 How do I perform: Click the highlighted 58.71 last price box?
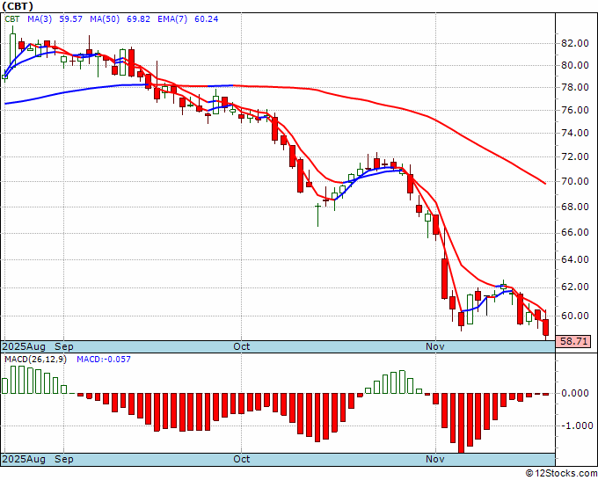573,341
